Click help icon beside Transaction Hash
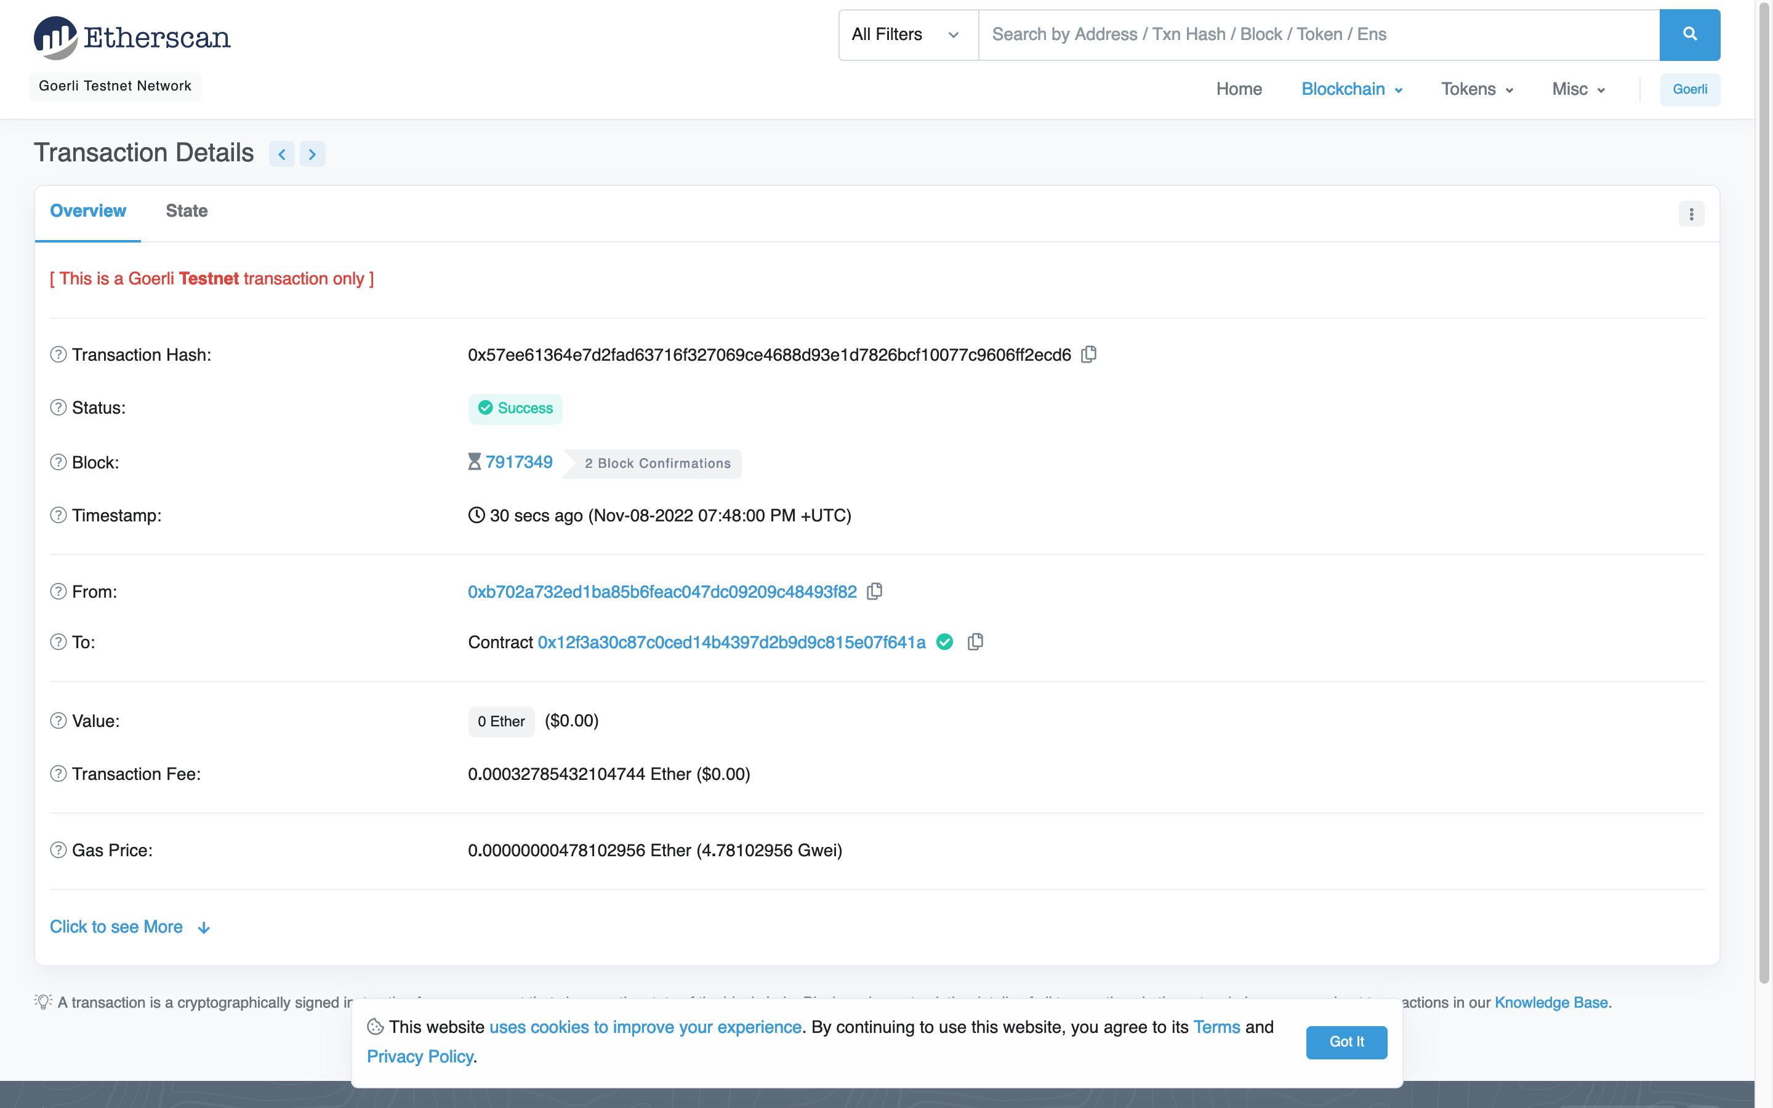 click(58, 355)
